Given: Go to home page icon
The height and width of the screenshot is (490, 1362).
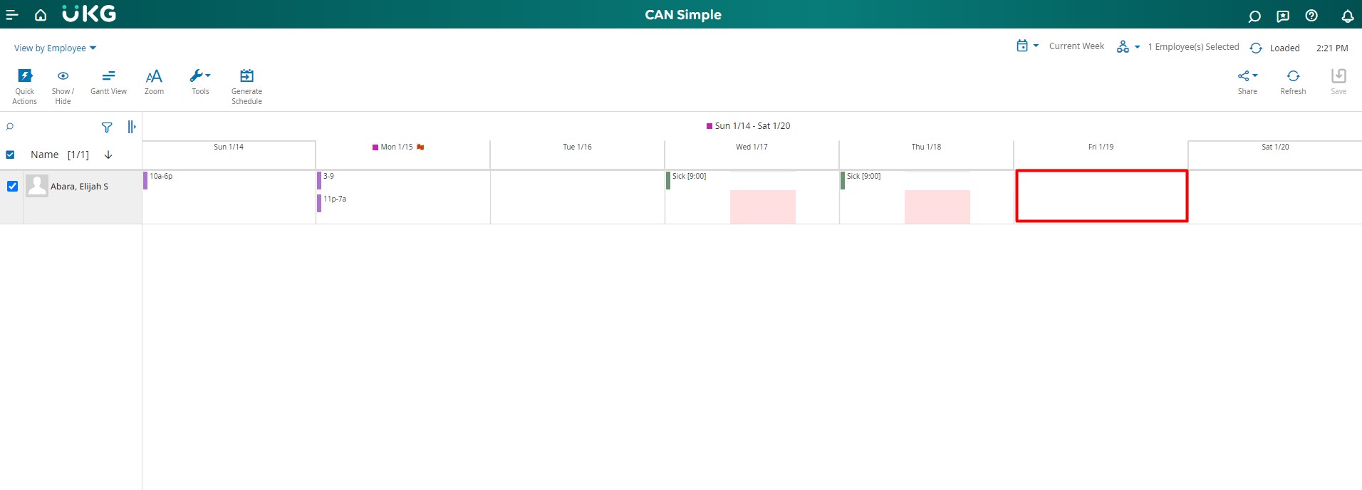Looking at the screenshot, I should (41, 15).
